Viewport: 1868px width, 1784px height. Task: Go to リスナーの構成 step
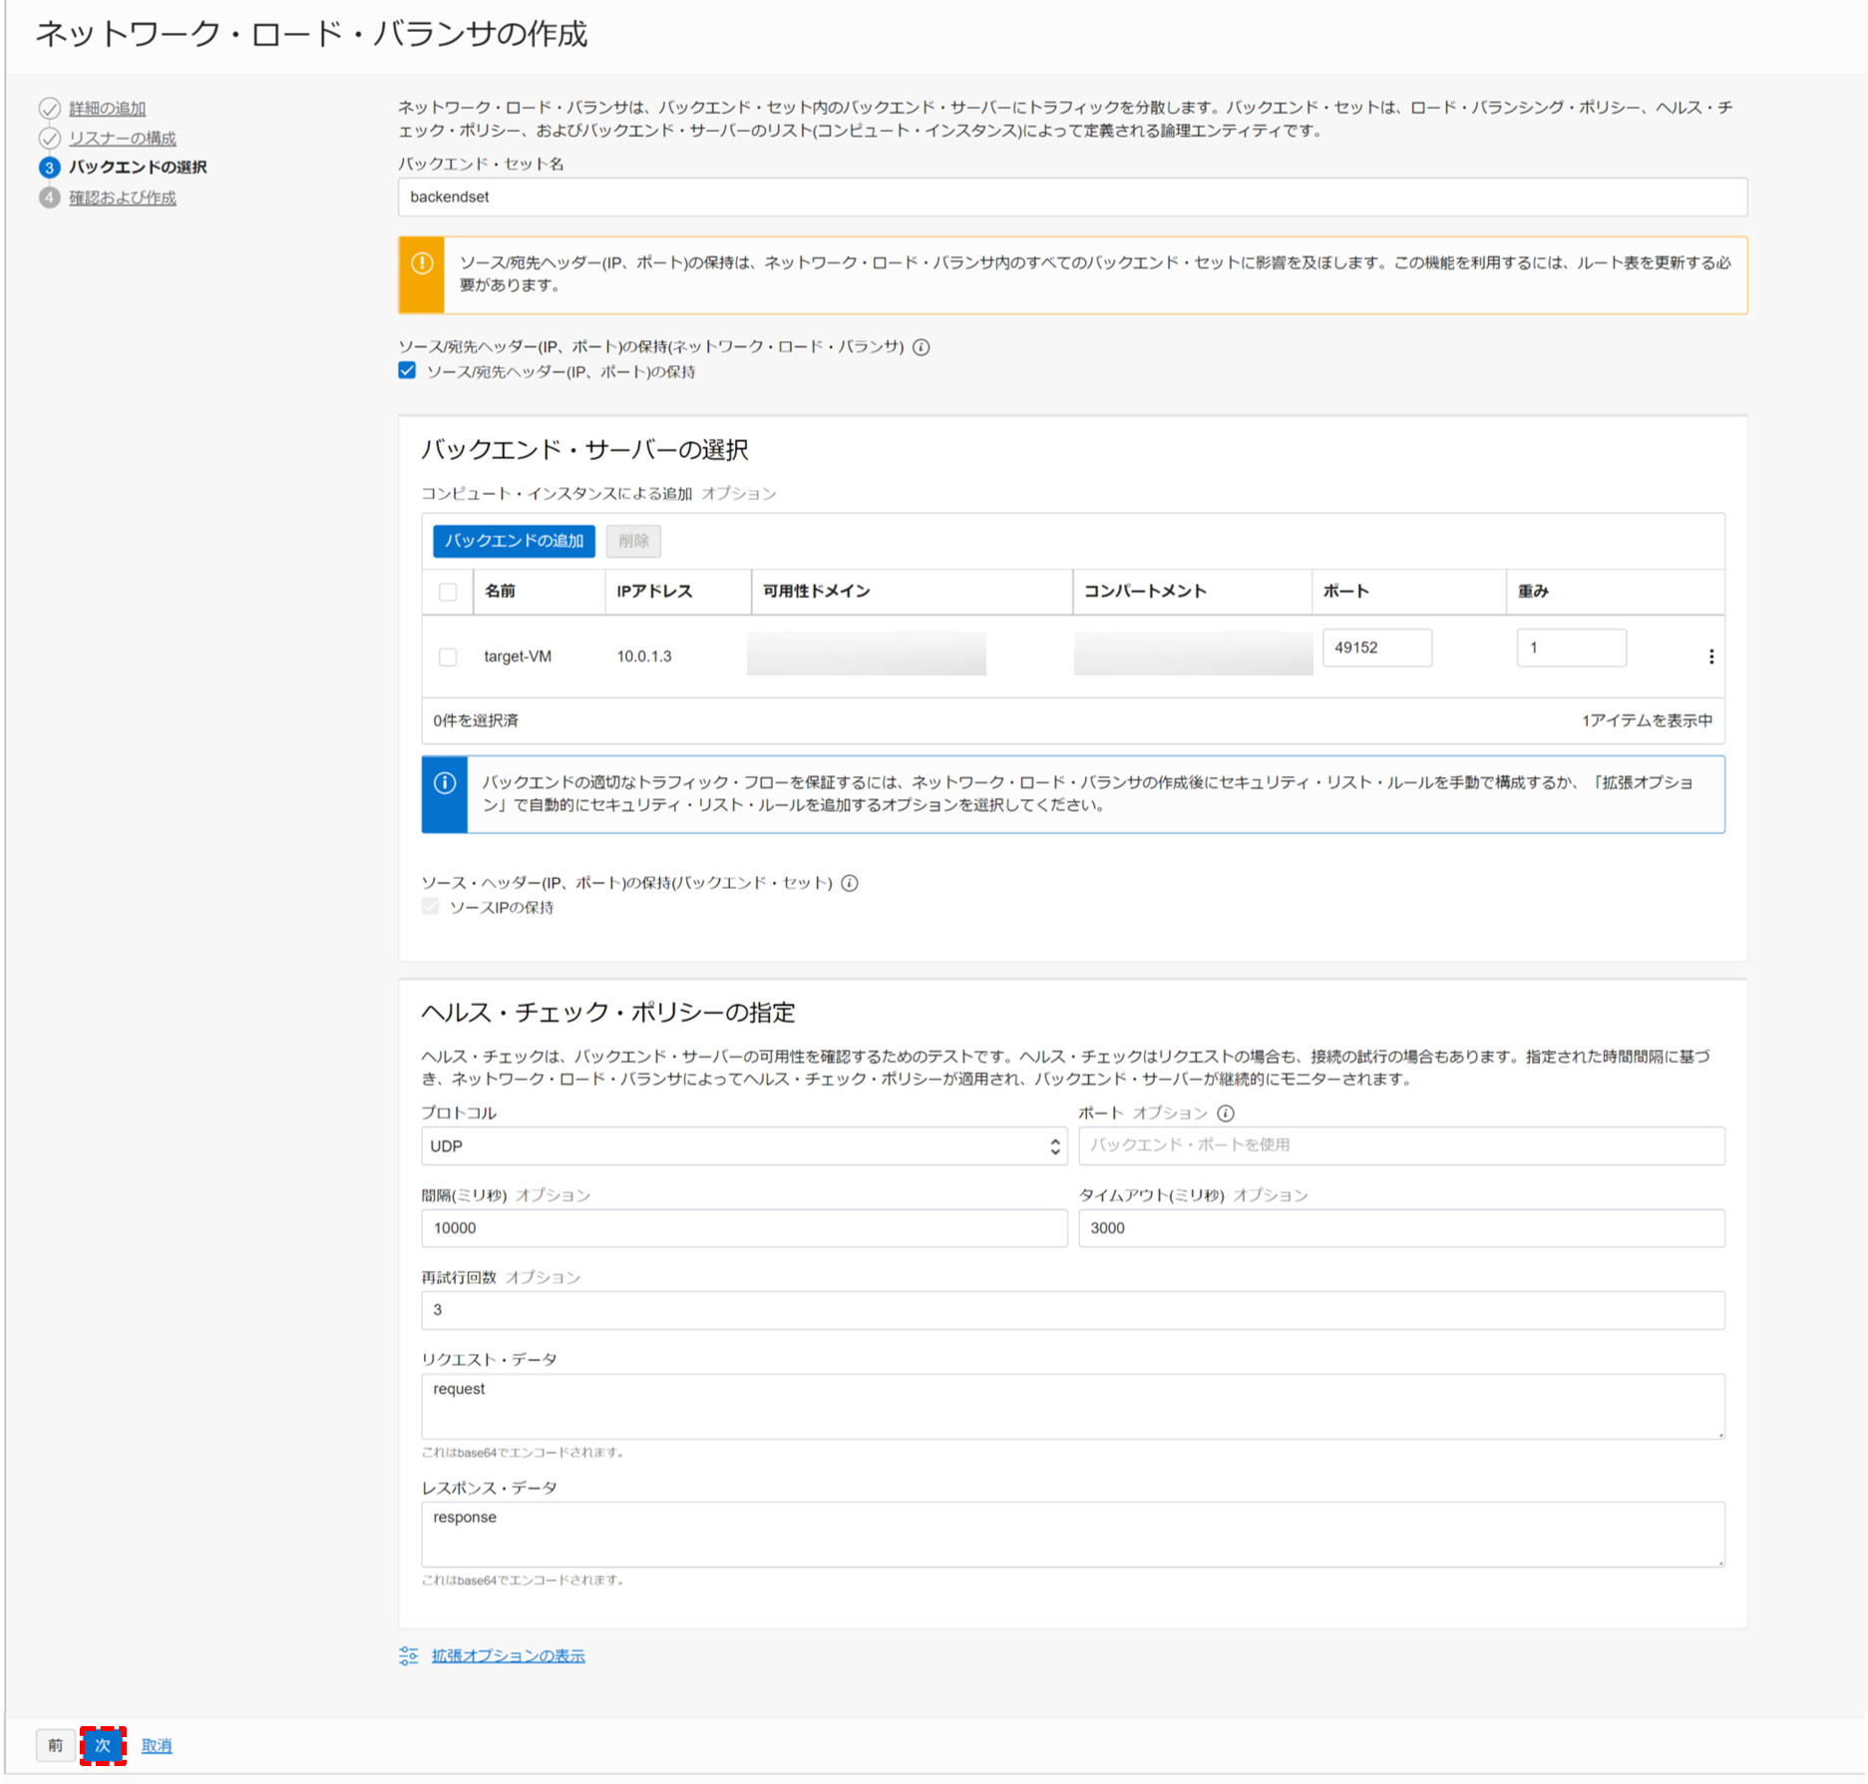coord(122,138)
